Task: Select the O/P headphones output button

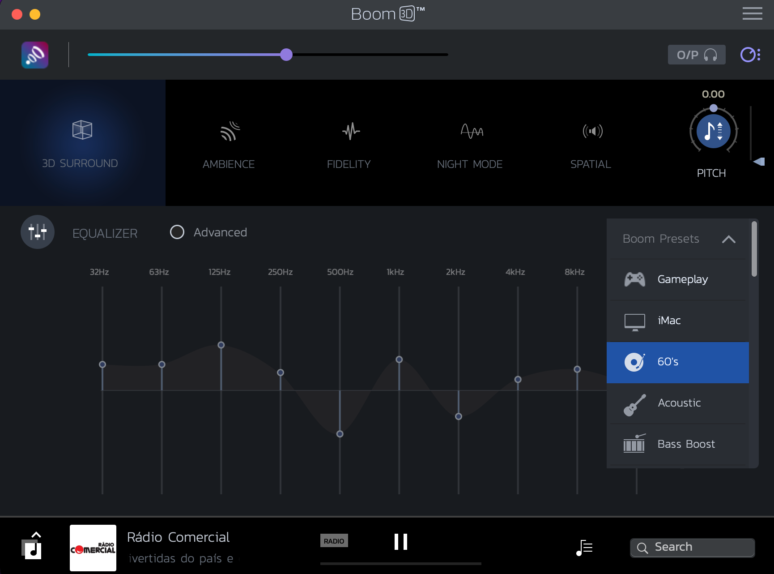Action: click(696, 55)
